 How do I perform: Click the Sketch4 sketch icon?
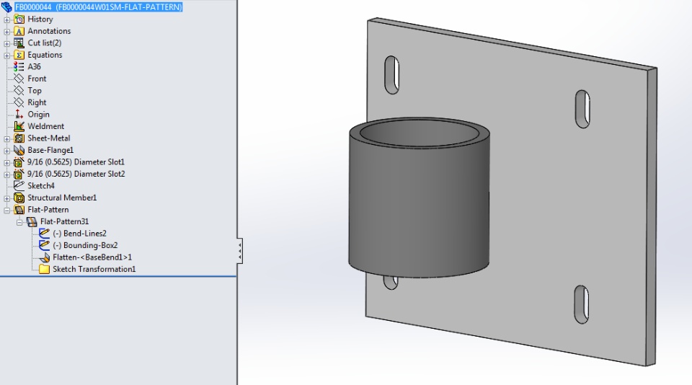[x=19, y=186]
